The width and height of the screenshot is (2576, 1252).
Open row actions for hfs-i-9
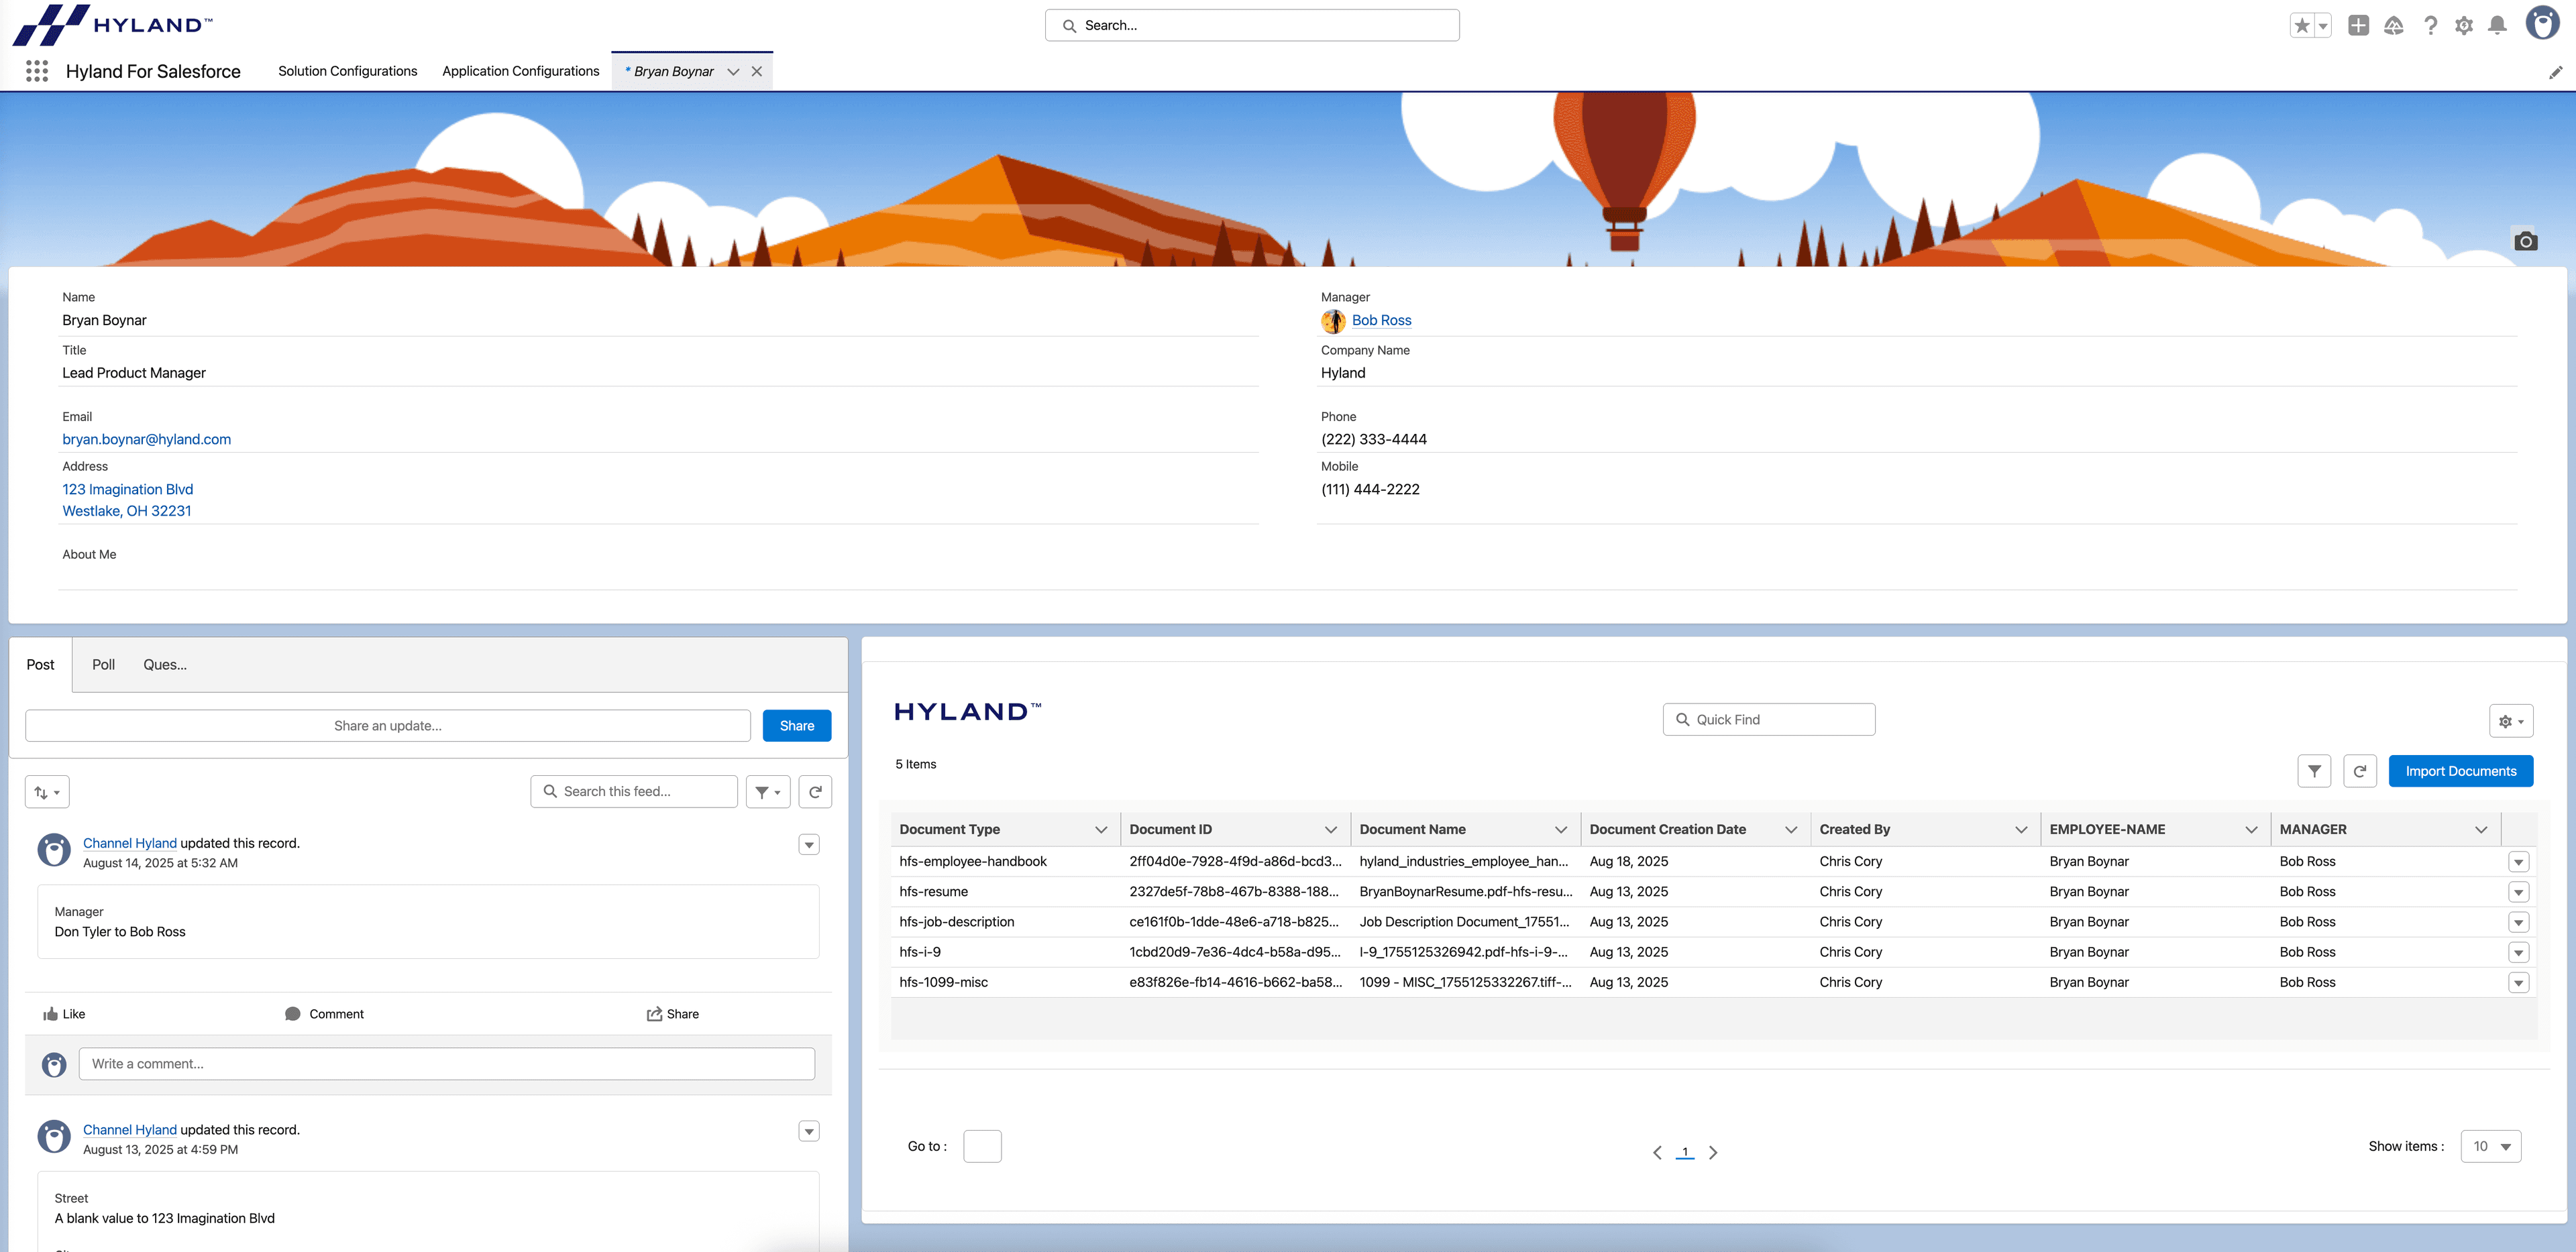tap(2519, 952)
